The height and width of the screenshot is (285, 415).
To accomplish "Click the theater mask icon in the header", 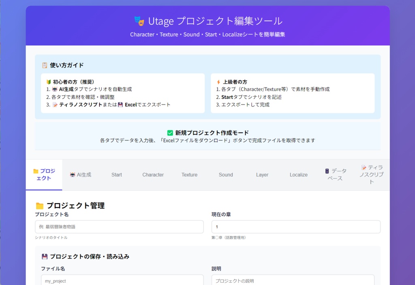I will 138,21.
